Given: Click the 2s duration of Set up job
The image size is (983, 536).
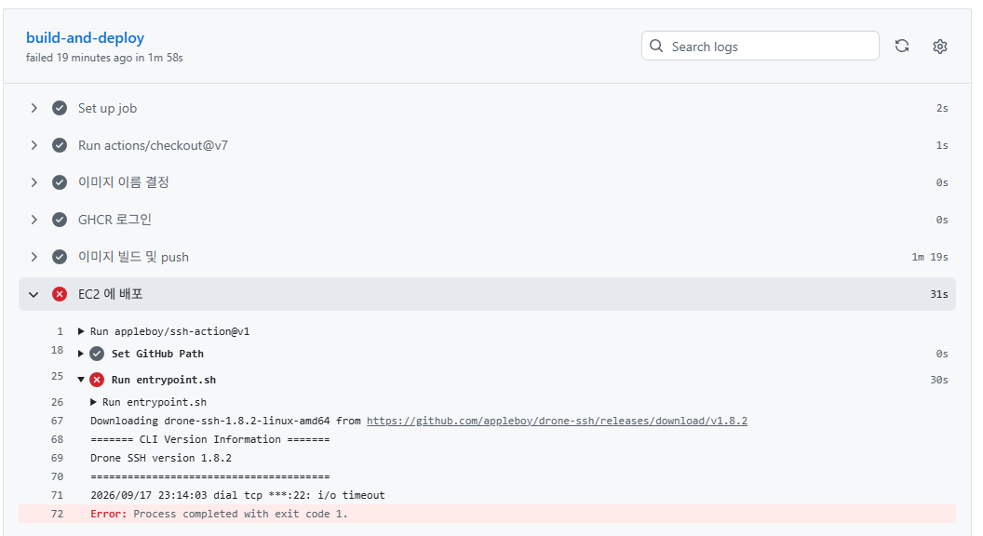Looking at the screenshot, I should coord(942,108).
